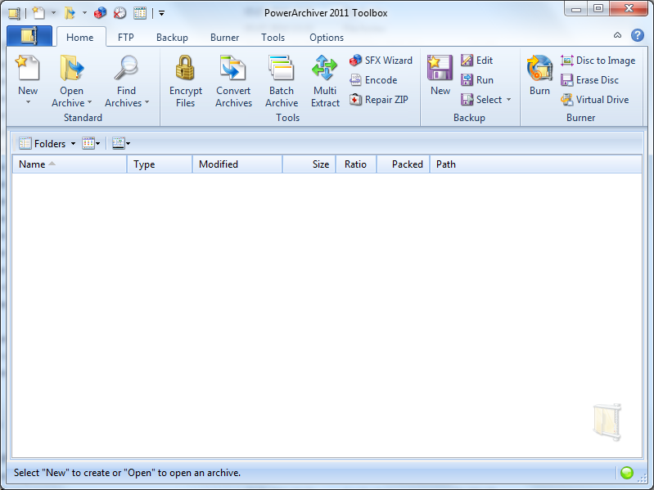Open the SFX Wizard
This screenshot has height=490, width=654.
click(381, 61)
